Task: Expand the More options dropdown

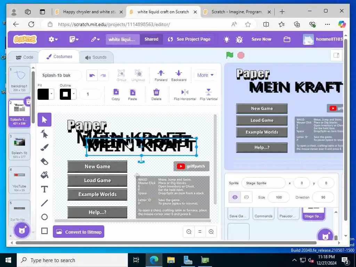Action: coord(205,75)
